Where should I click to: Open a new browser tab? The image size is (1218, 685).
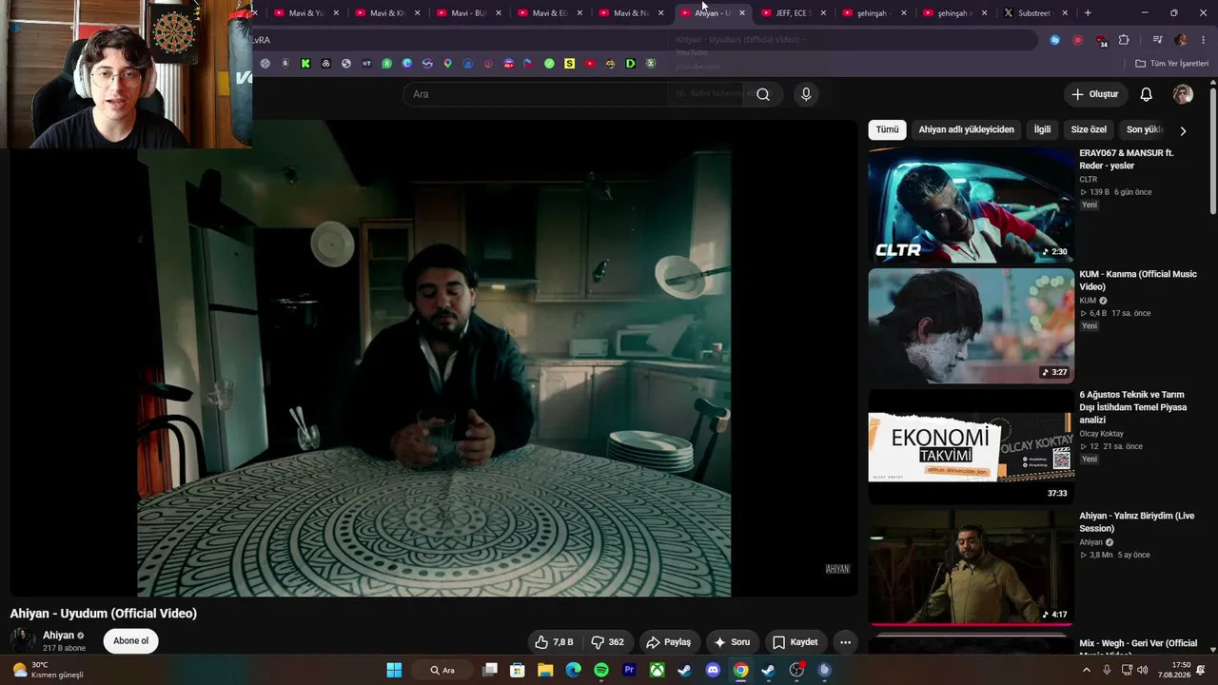point(1088,13)
